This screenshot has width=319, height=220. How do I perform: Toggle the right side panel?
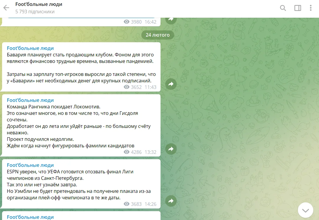(x=297, y=8)
